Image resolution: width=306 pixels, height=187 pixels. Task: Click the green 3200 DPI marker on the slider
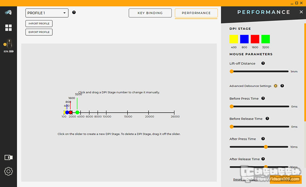click(77, 113)
